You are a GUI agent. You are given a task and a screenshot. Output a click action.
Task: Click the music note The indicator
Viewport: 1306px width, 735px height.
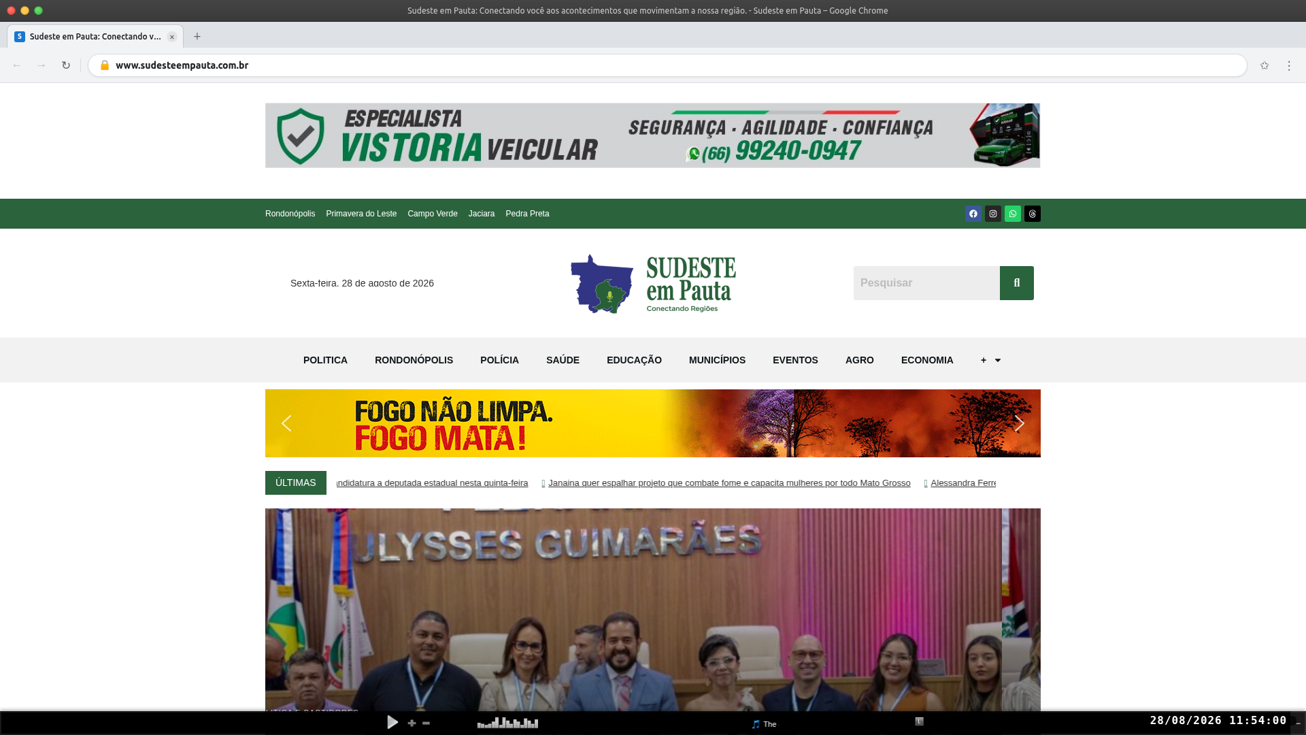coord(764,724)
